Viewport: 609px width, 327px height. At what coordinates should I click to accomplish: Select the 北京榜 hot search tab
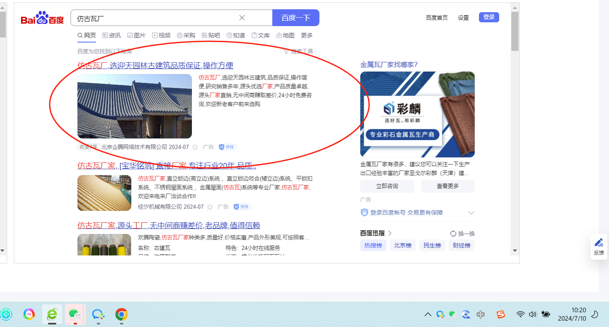click(403, 245)
